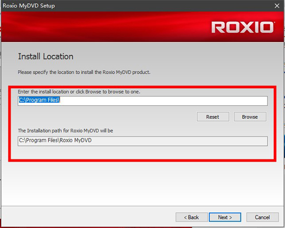
Task: Click the Install Location heading
Action: (x=46, y=57)
